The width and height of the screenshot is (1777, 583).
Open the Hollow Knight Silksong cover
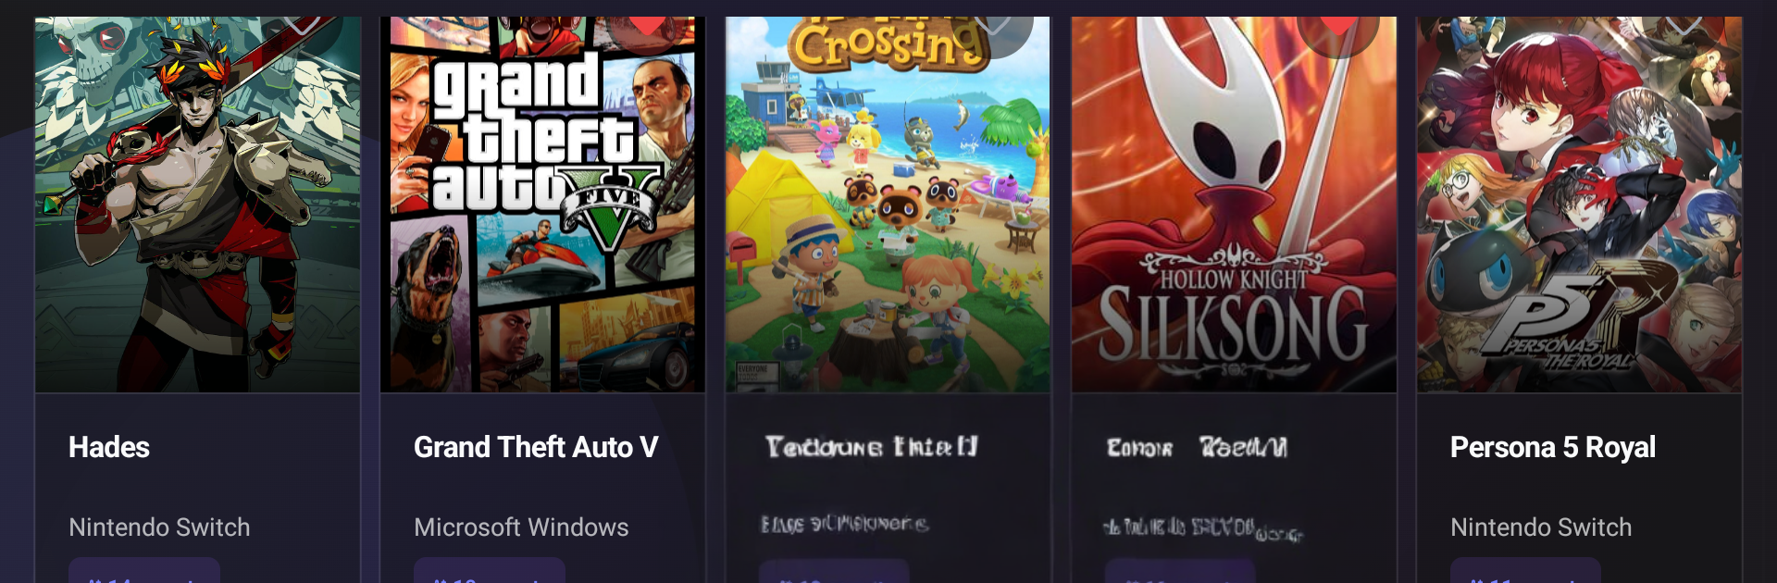coord(1234,205)
